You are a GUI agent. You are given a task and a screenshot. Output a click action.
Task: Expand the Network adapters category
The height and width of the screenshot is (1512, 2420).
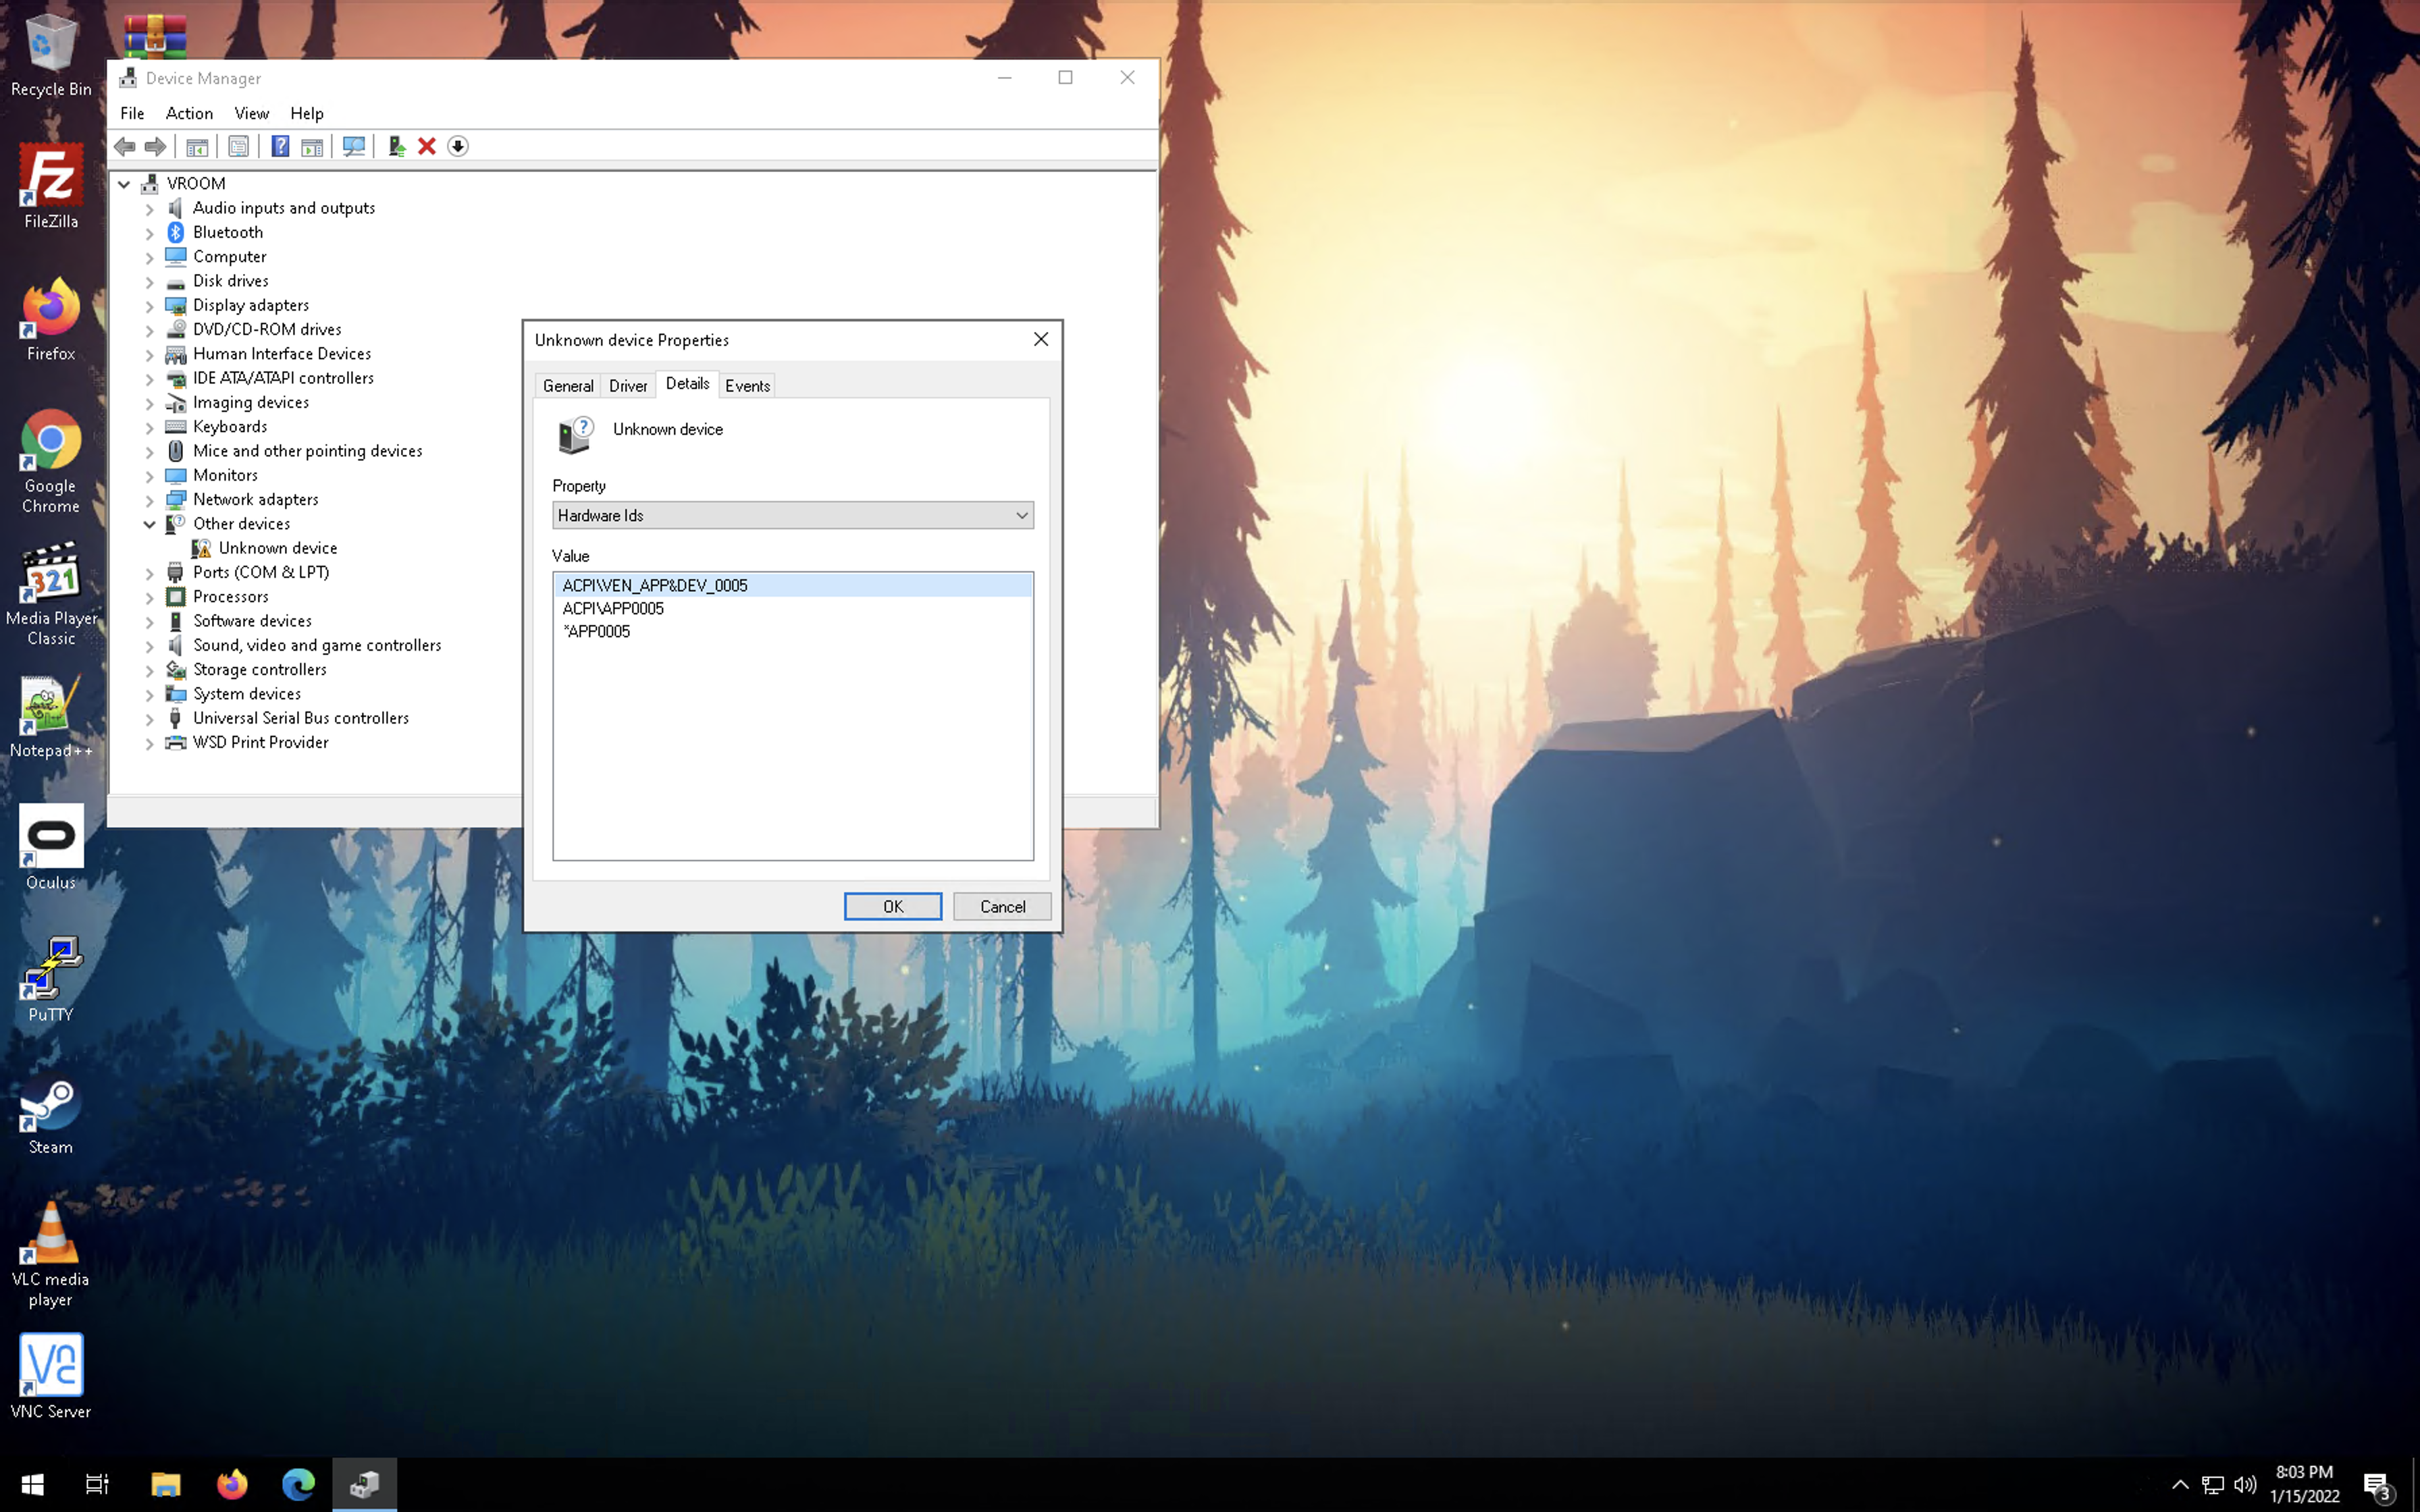pyautogui.click(x=150, y=500)
